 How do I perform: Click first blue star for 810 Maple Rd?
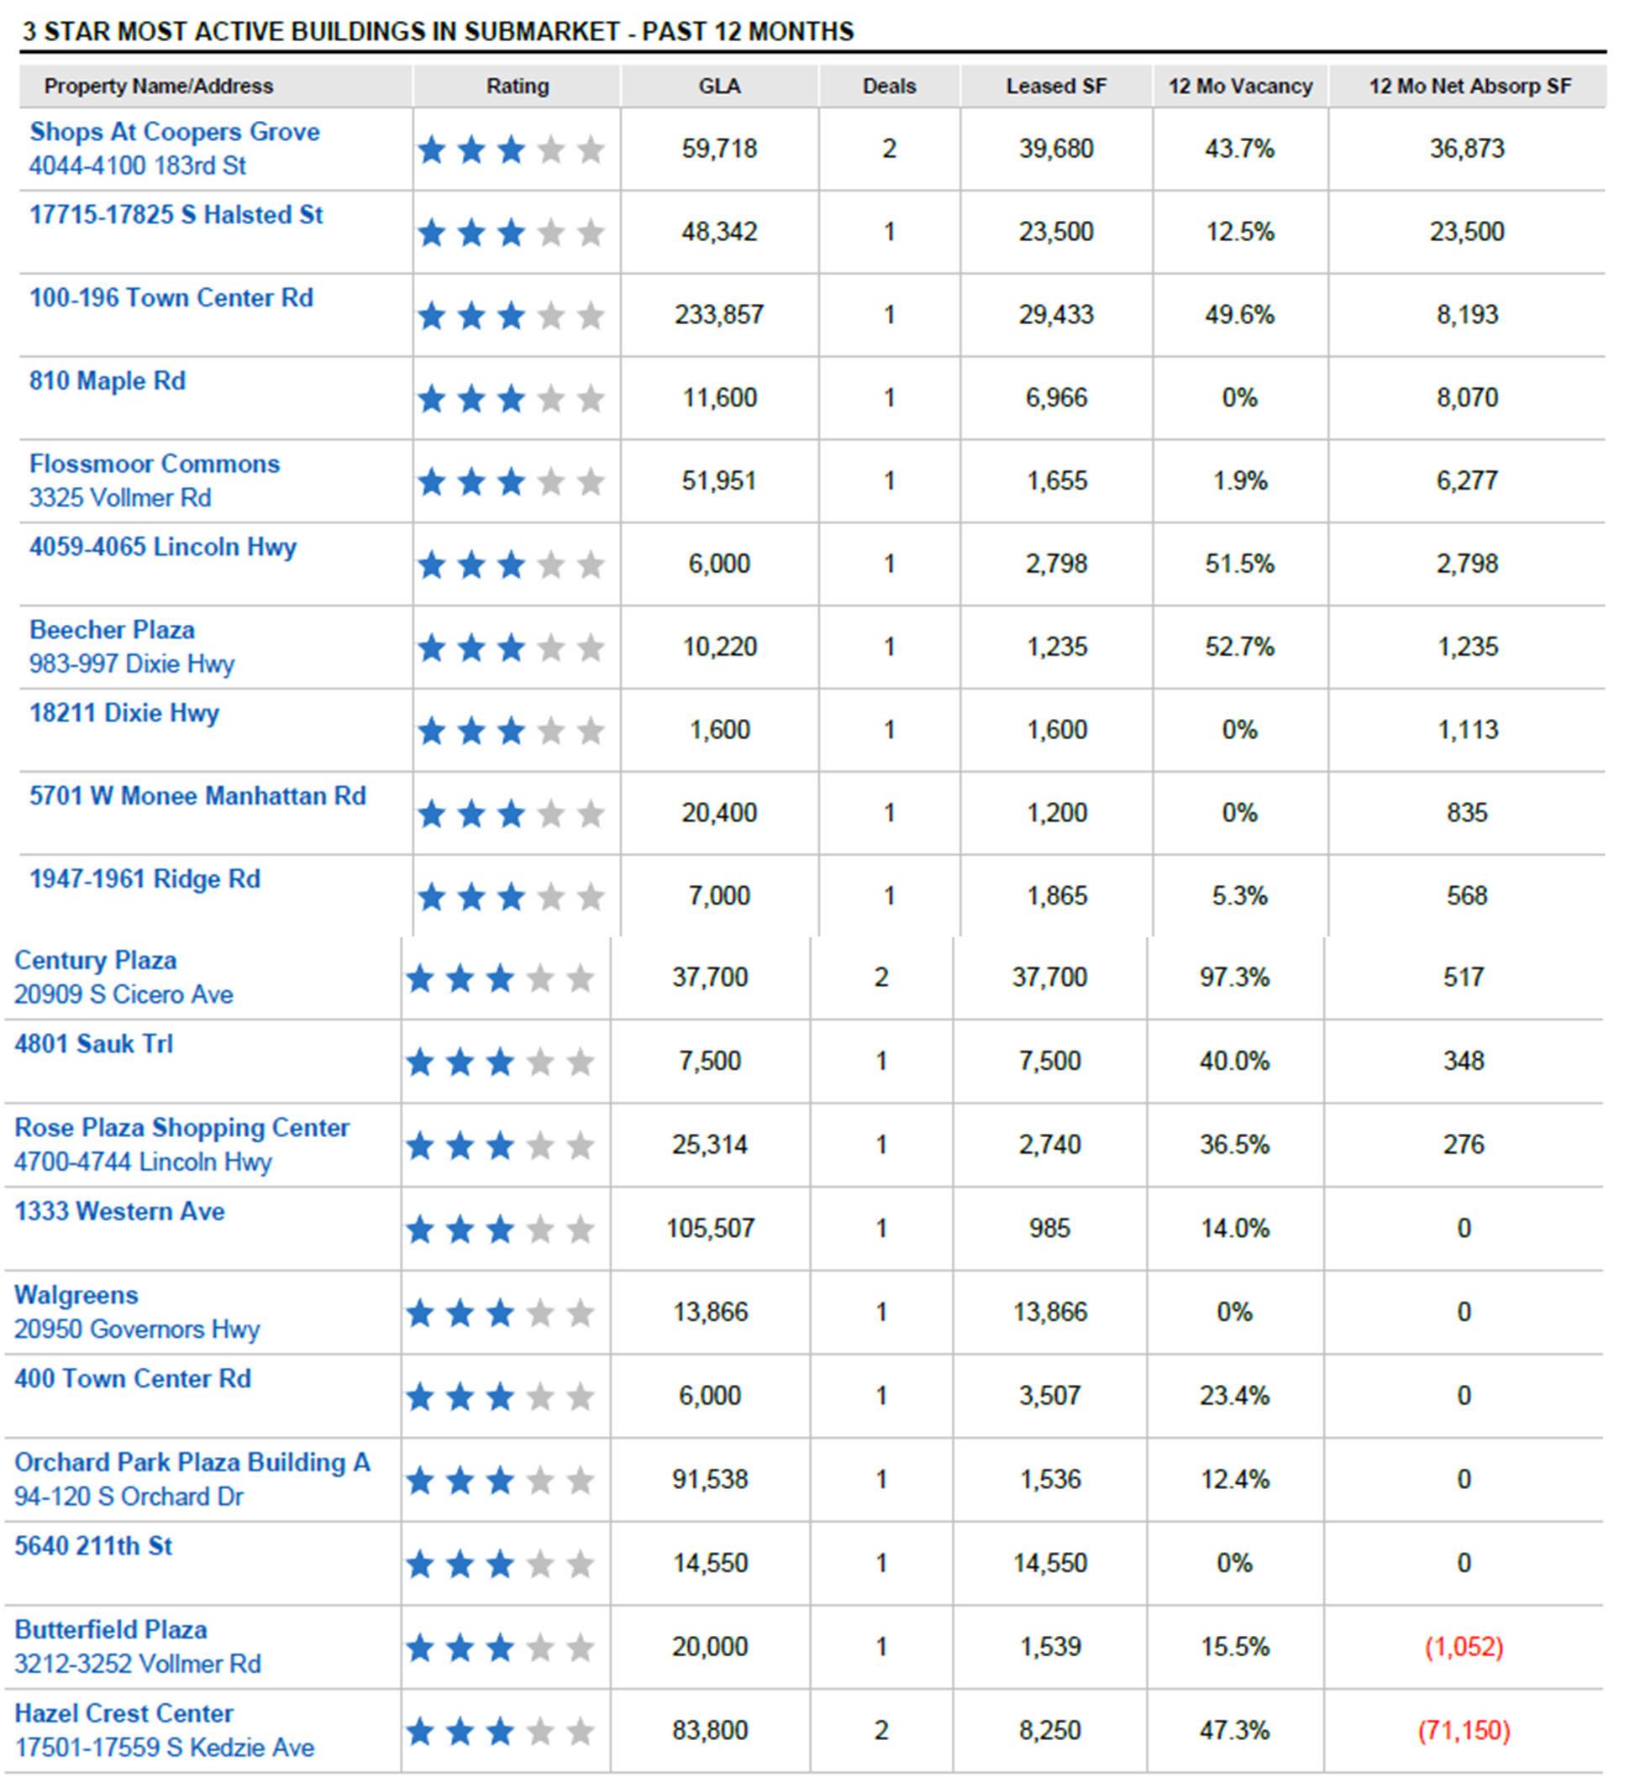click(x=431, y=399)
